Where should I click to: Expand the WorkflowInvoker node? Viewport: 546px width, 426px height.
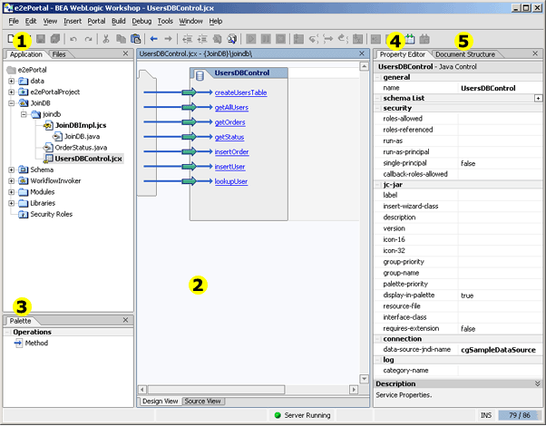12,181
